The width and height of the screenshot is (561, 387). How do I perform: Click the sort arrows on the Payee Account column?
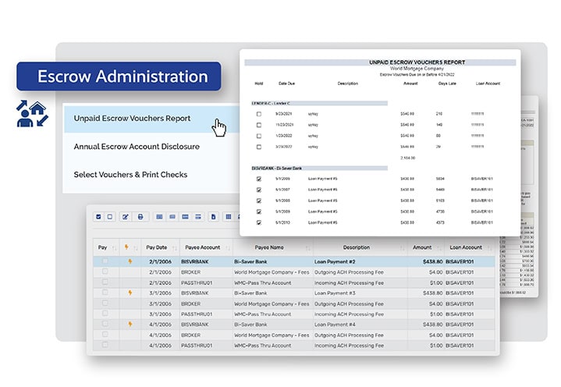(x=228, y=248)
